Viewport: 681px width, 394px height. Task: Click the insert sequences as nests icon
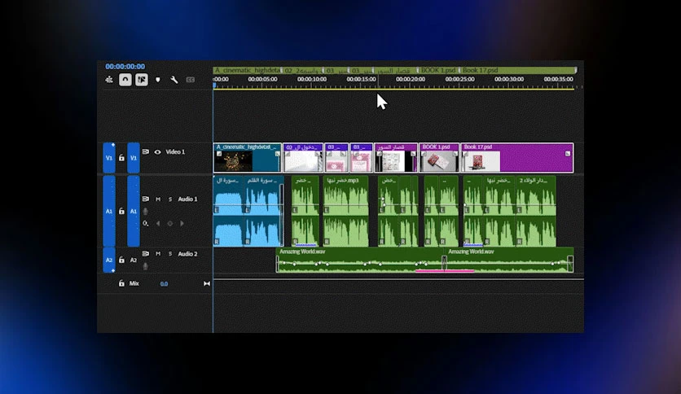click(109, 80)
